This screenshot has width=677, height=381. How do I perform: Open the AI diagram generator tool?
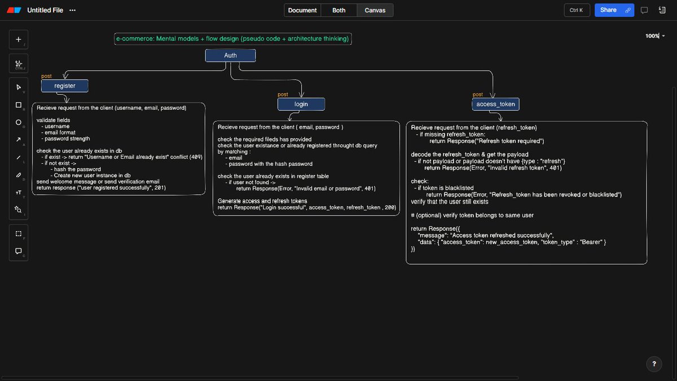[x=19, y=64]
